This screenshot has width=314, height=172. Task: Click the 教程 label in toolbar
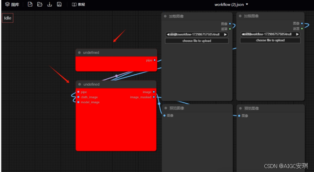point(82,4)
